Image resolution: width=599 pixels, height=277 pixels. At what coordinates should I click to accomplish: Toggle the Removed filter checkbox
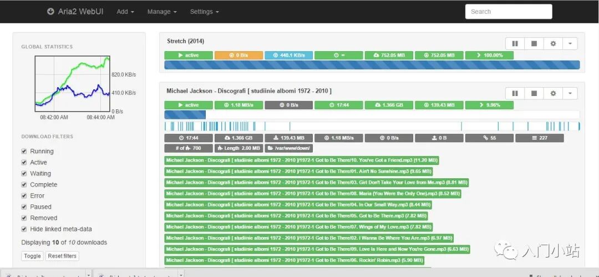click(x=24, y=218)
